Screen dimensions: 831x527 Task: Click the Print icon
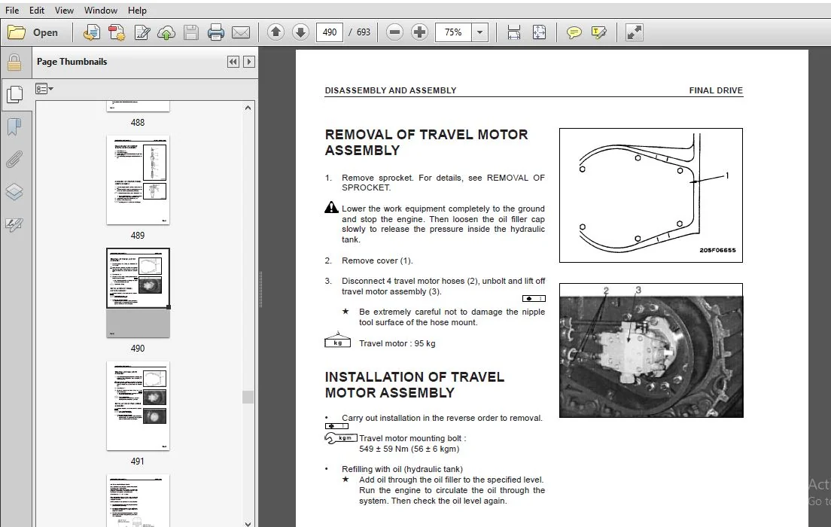coord(216,32)
